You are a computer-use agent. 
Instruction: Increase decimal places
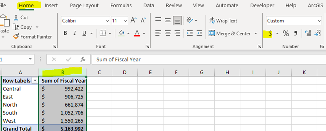(308, 33)
